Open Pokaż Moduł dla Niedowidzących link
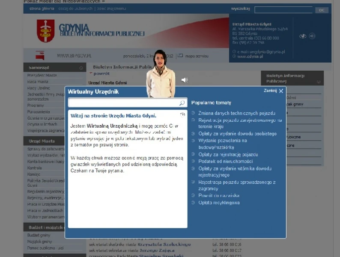The height and width of the screenshot is (257, 340). click(x=64, y=1)
